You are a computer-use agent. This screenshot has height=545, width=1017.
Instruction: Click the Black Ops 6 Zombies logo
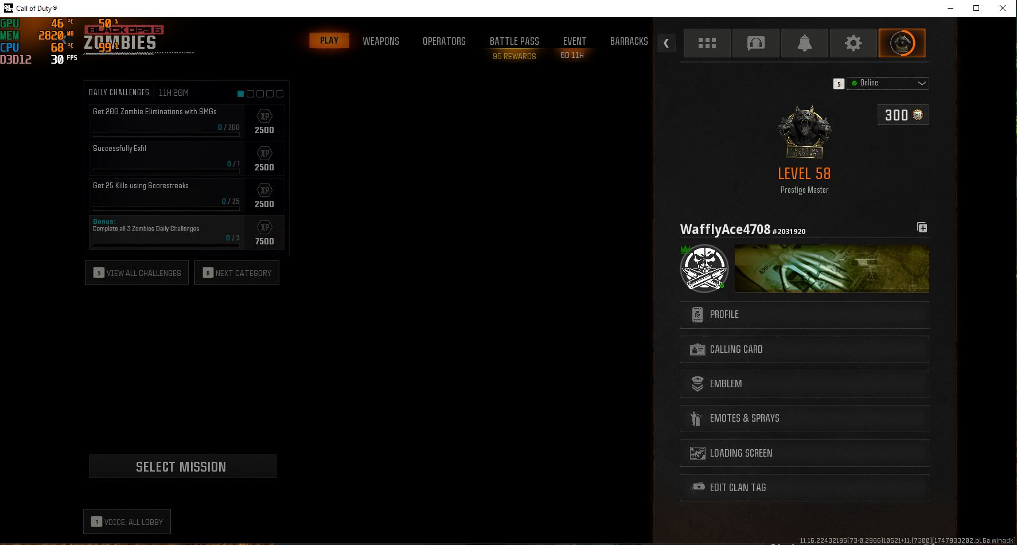point(123,38)
